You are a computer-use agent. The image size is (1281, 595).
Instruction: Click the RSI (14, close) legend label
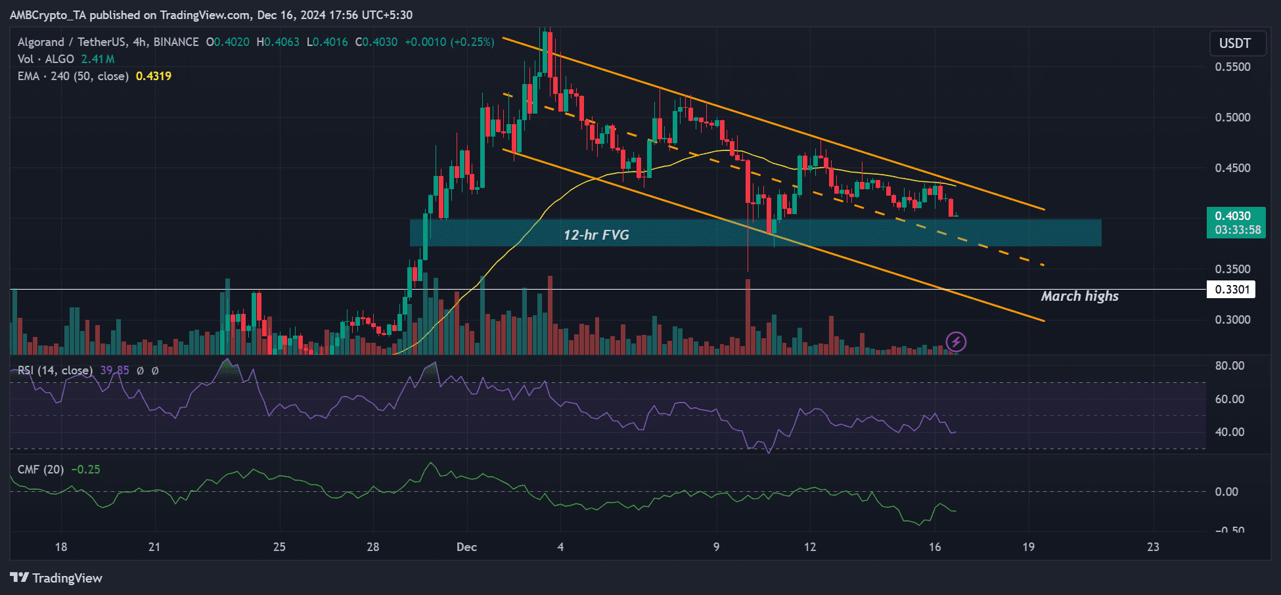(55, 370)
